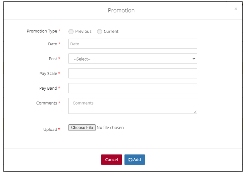
Task: Click the Promotion Type field label
Action: click(x=42, y=31)
